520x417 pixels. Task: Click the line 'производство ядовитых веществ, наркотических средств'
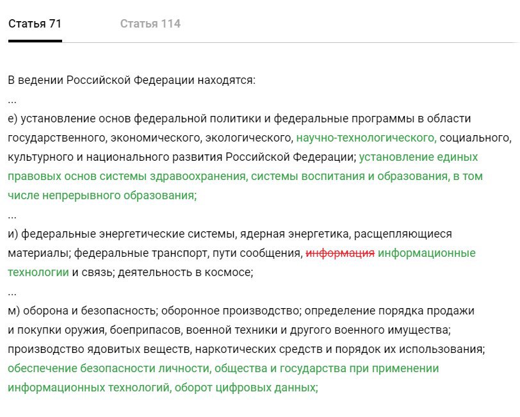247,349
